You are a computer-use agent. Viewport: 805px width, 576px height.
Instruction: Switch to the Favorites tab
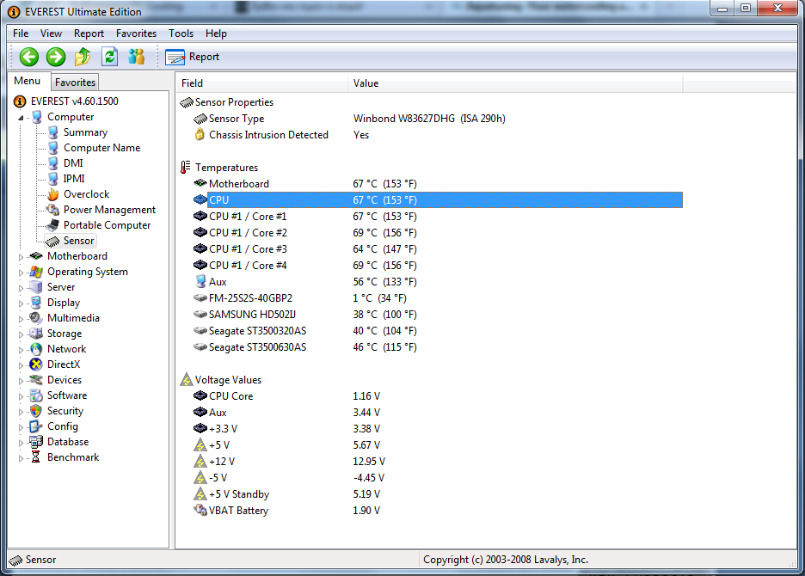point(75,83)
